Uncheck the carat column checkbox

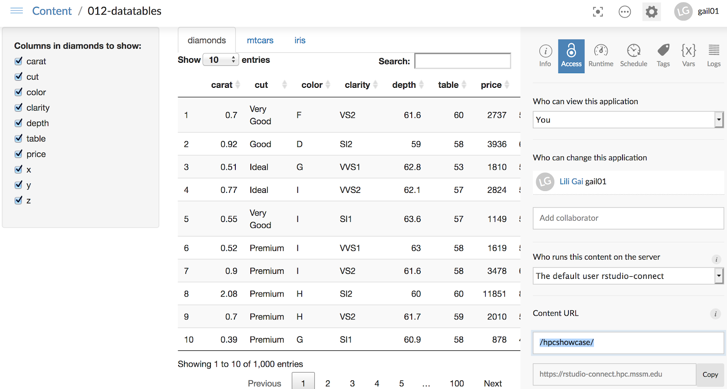pyautogui.click(x=19, y=61)
